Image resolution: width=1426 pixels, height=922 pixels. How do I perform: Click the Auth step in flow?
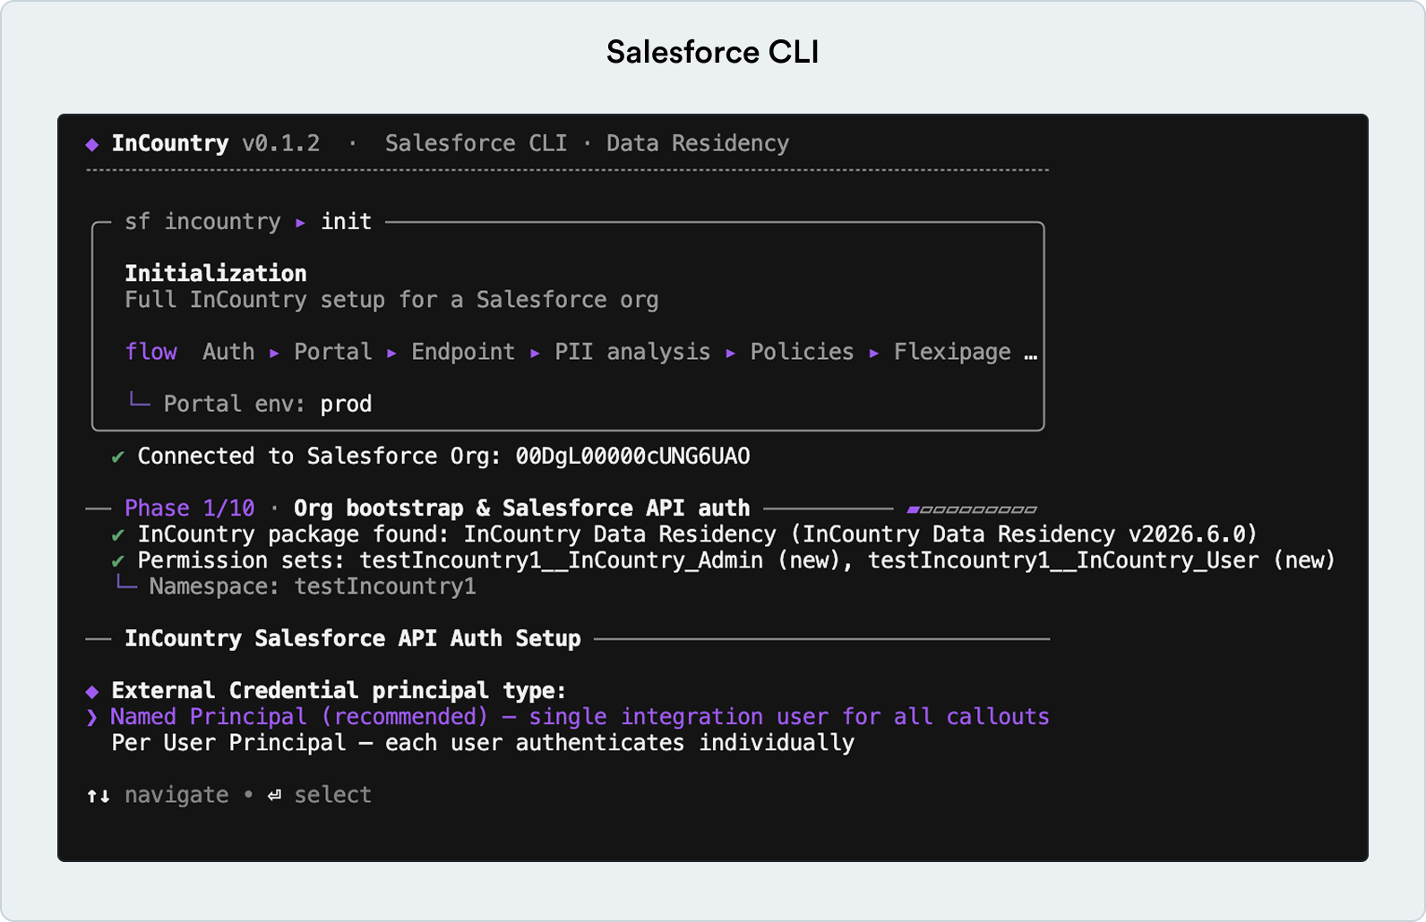point(228,352)
